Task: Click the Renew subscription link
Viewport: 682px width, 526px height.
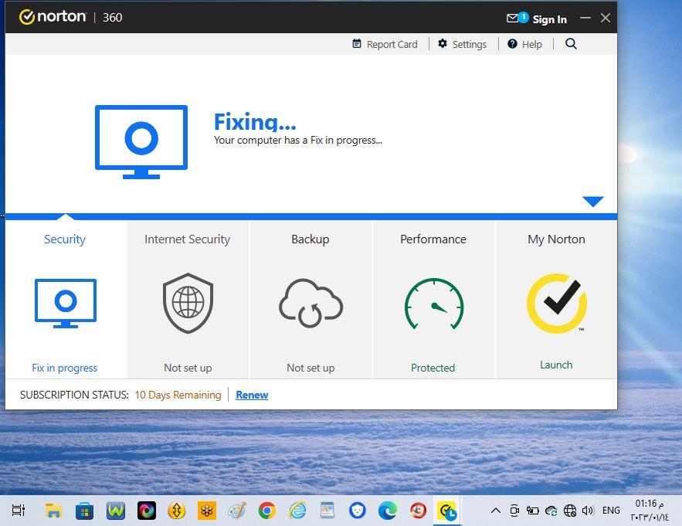Action: [252, 395]
